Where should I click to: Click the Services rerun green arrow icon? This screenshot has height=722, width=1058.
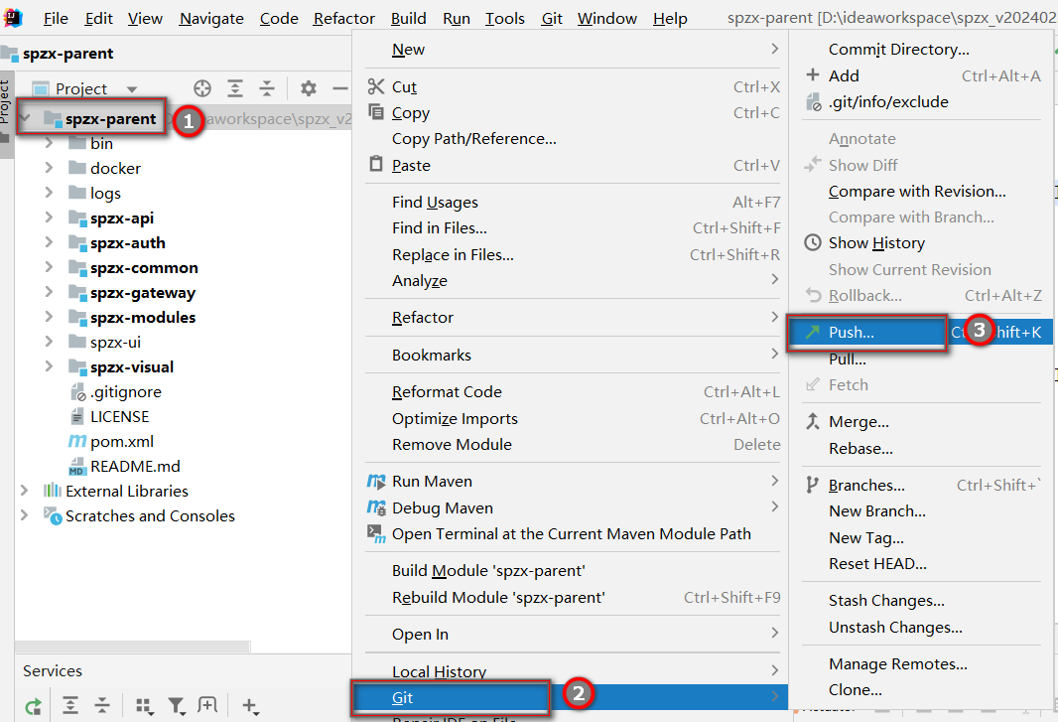tap(33, 707)
